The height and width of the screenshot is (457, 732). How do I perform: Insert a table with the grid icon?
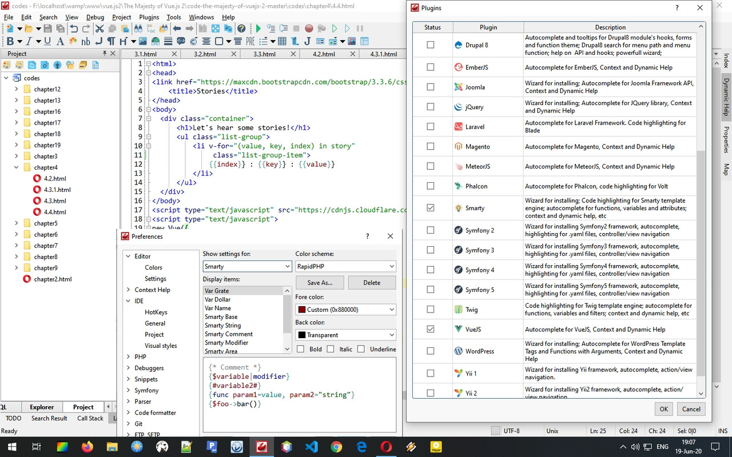click(x=282, y=41)
